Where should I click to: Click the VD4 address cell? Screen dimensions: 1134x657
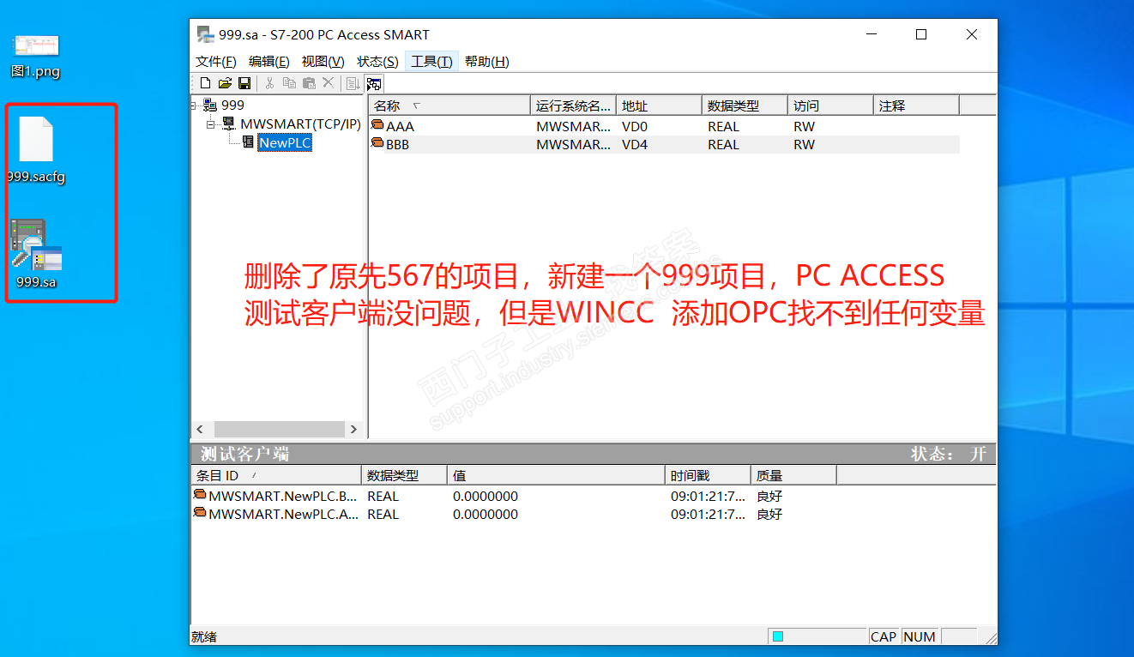[635, 144]
